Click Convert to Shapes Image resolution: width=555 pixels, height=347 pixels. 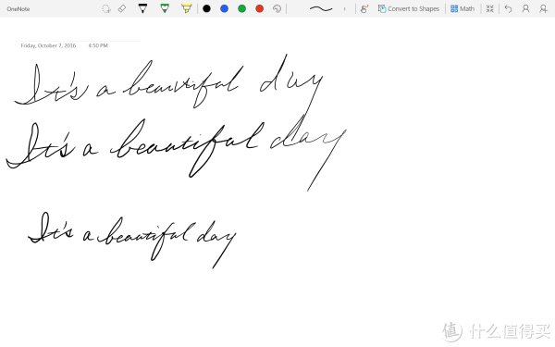(409, 8)
